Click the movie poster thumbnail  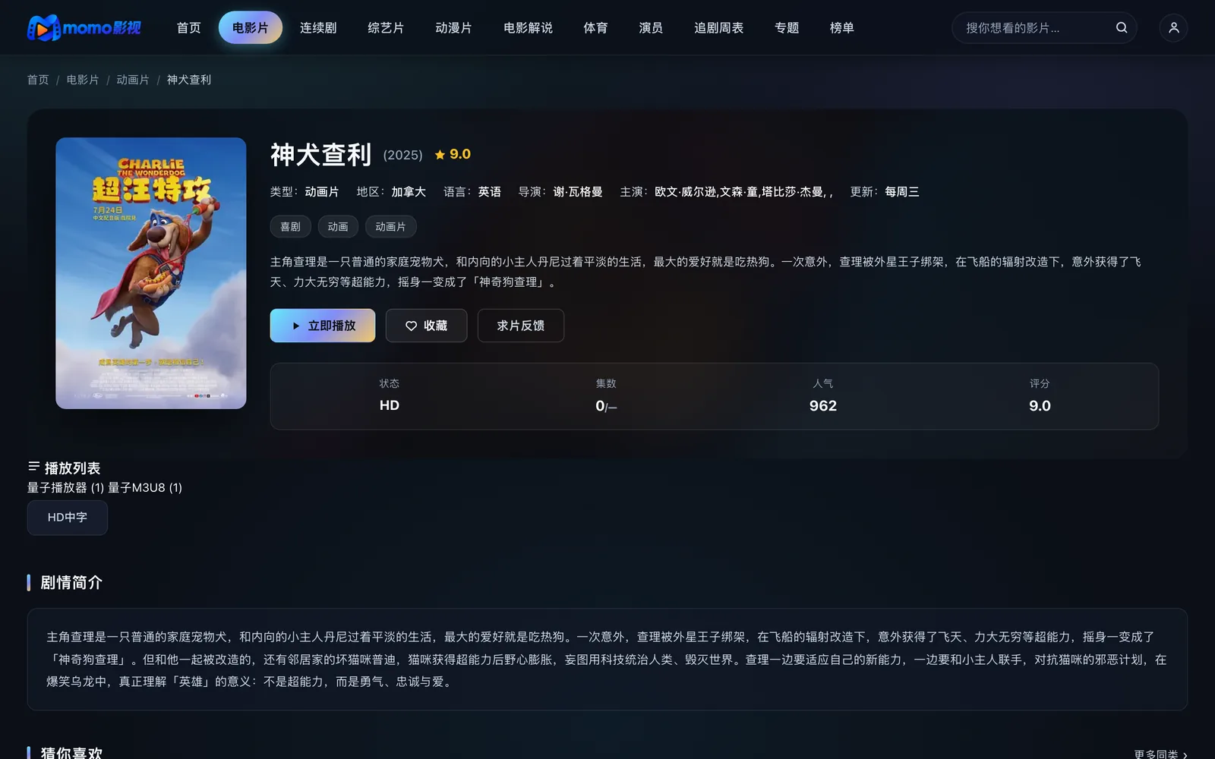[x=151, y=273]
